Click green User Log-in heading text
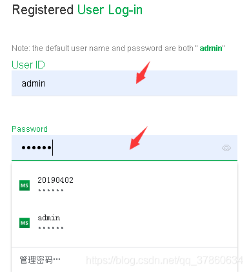This screenshot has width=249, height=272. tap(110, 10)
